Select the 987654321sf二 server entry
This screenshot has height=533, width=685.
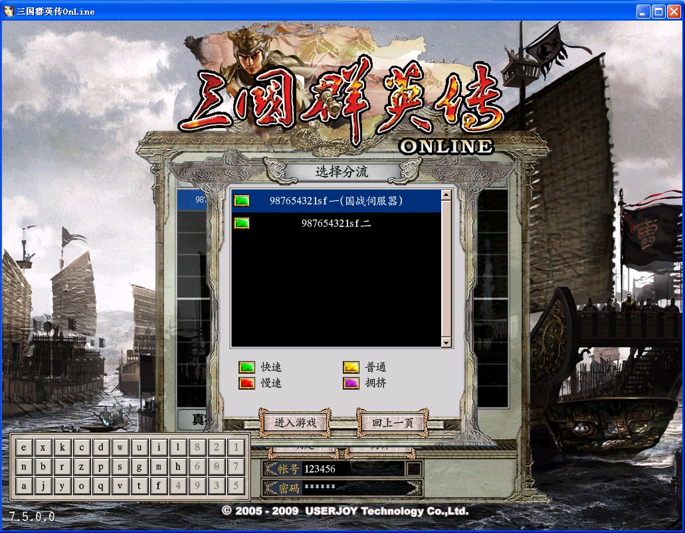click(336, 224)
